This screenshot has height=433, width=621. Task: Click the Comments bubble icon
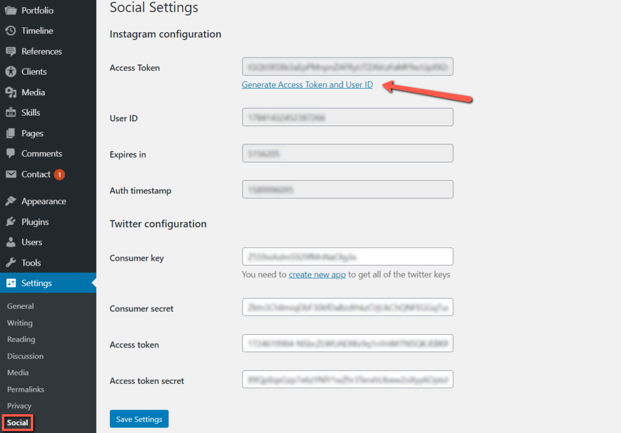click(x=11, y=153)
